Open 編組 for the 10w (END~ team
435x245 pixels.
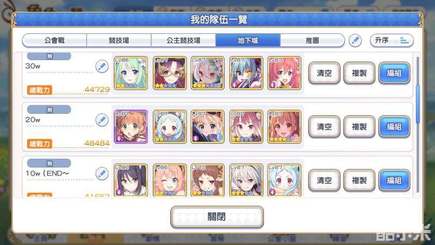click(x=394, y=180)
